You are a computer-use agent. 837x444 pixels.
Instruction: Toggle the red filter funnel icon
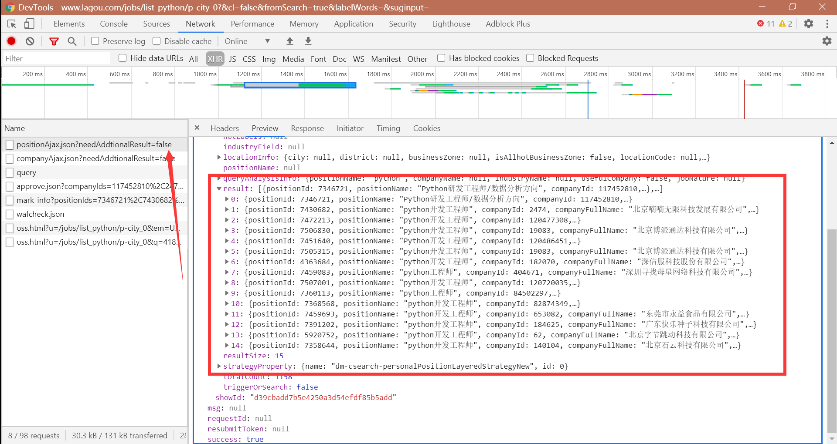coord(54,41)
